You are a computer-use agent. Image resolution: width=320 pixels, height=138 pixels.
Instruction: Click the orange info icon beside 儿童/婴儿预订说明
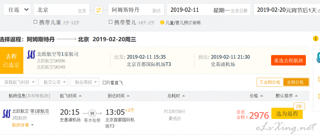pos(162,22)
